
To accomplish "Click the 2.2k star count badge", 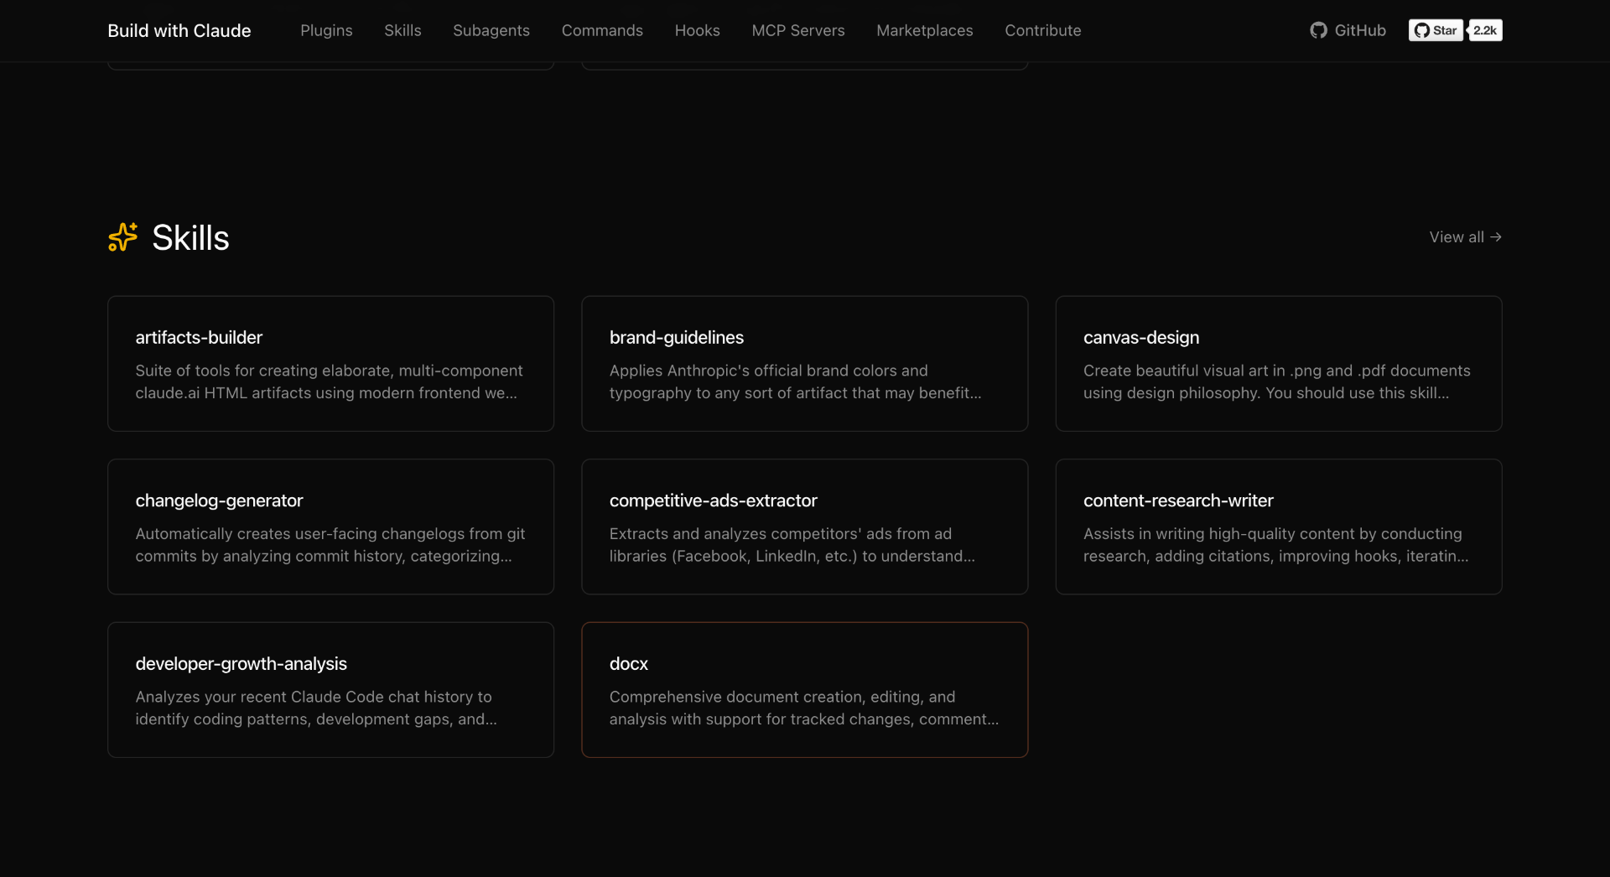I will tap(1485, 30).
